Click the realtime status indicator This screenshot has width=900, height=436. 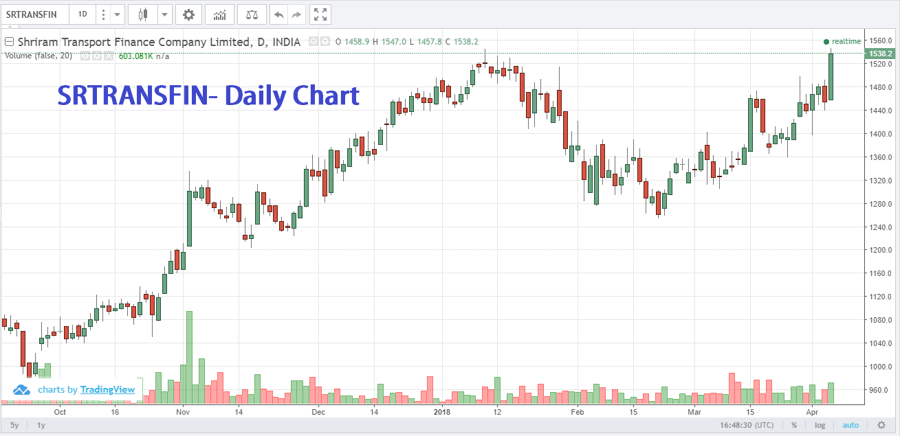[x=842, y=42]
